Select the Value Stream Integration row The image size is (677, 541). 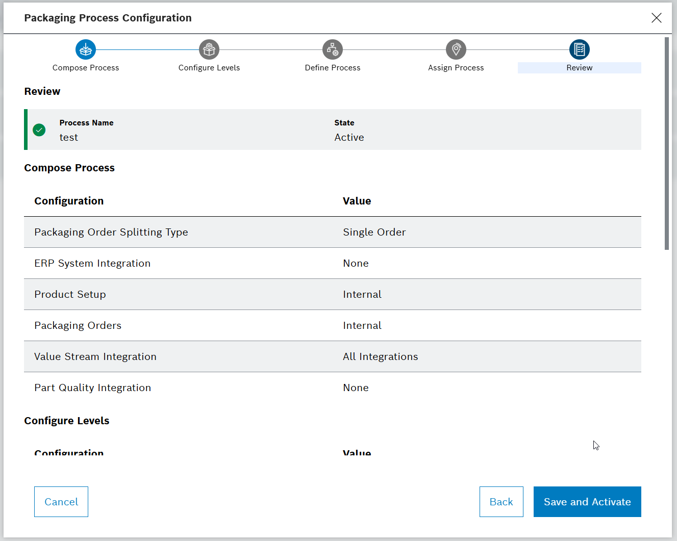(x=332, y=356)
